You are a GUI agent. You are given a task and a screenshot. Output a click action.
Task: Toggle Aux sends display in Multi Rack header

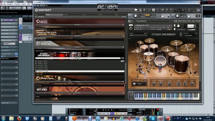[x=197, y=21]
